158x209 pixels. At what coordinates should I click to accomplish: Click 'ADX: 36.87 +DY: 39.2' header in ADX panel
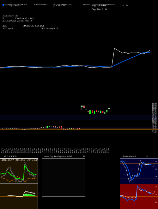pyautogui.click(x=13, y=160)
